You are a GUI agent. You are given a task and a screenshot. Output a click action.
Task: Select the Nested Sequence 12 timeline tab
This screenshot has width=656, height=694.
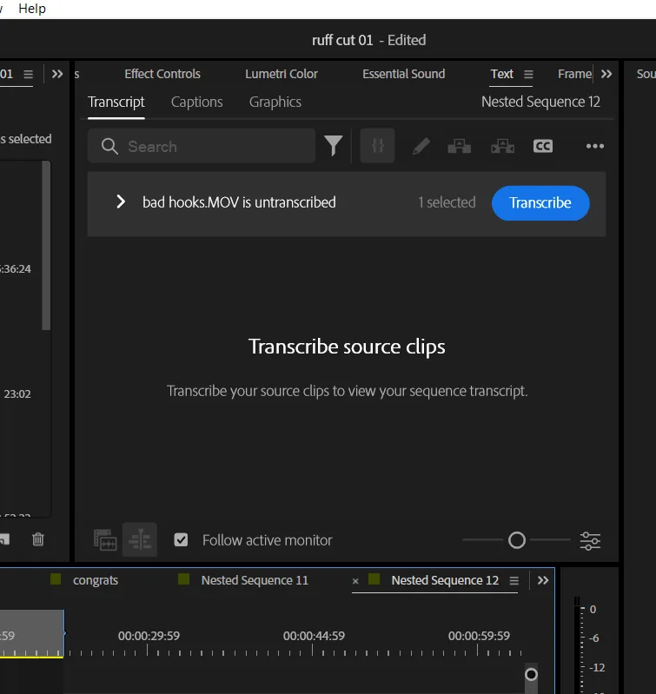point(445,580)
